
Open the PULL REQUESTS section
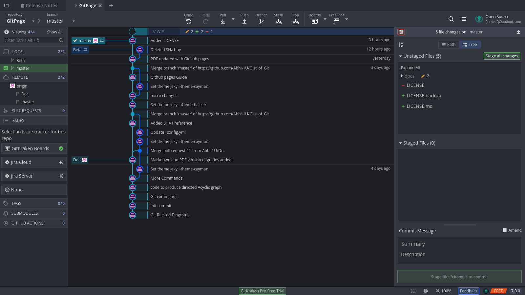coord(34,110)
